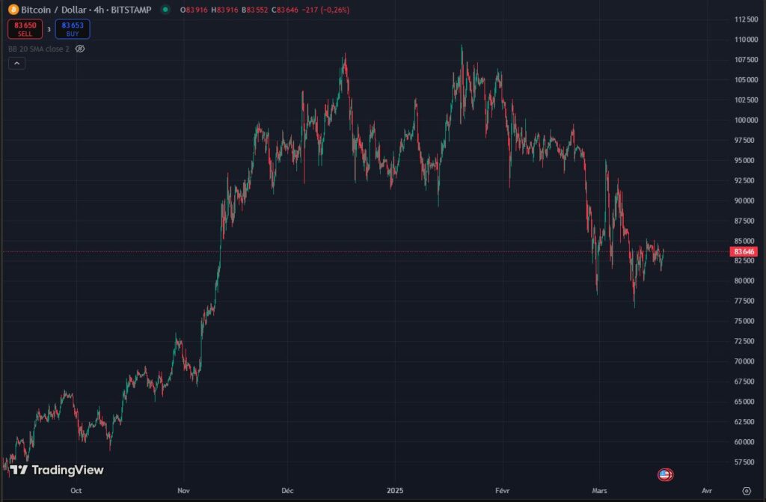The width and height of the screenshot is (766, 502).
Task: Click the US flag economic event marker
Action: click(664, 474)
